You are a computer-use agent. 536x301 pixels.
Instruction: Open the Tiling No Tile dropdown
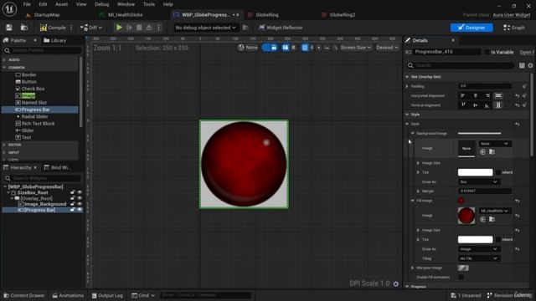pos(479,258)
